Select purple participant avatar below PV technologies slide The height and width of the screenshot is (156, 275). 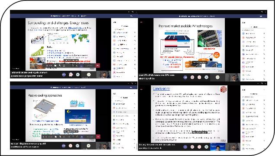coord(185,77)
